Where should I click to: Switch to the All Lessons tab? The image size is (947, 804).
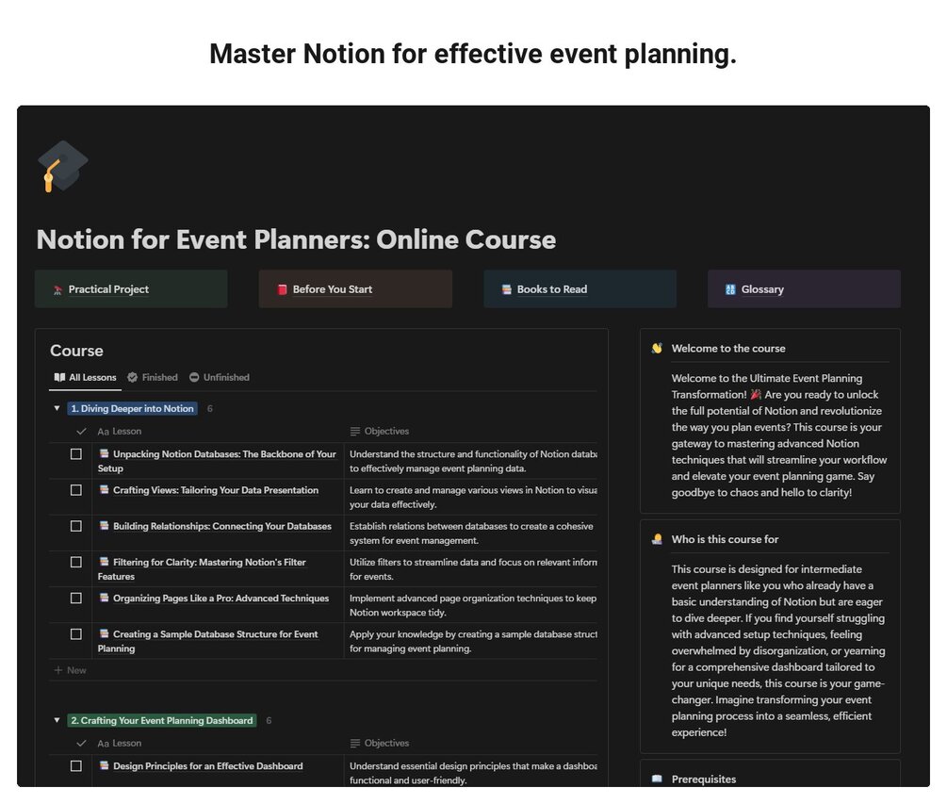(85, 378)
